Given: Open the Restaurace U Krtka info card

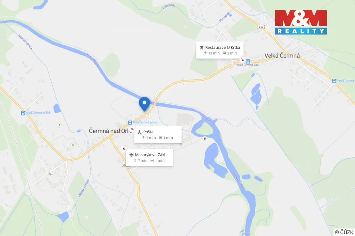Looking at the screenshot, I should click(x=220, y=50).
